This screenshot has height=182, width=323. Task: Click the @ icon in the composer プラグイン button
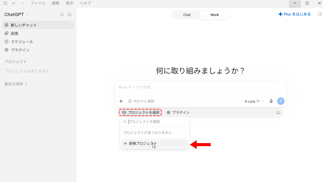pyautogui.click(x=168, y=112)
